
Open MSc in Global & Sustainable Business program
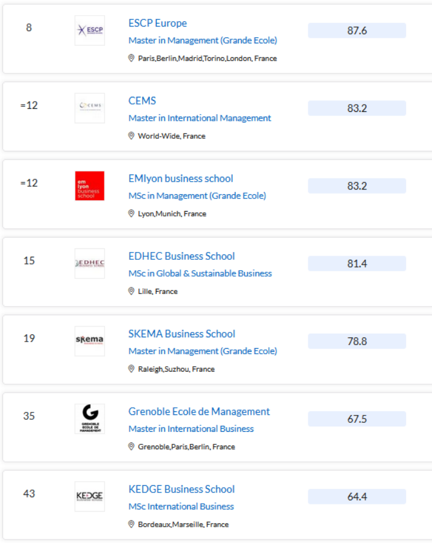[x=200, y=273]
